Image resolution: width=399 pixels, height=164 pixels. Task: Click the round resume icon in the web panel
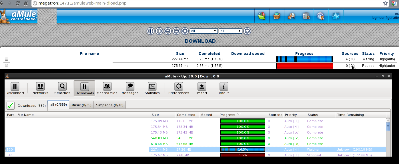pos(159,31)
